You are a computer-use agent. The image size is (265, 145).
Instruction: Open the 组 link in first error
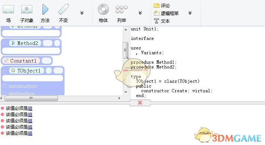pyautogui.click(x=30, y=108)
